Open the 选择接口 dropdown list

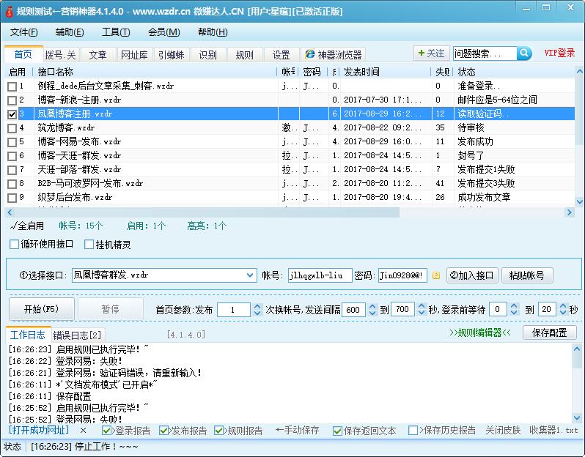point(249,275)
